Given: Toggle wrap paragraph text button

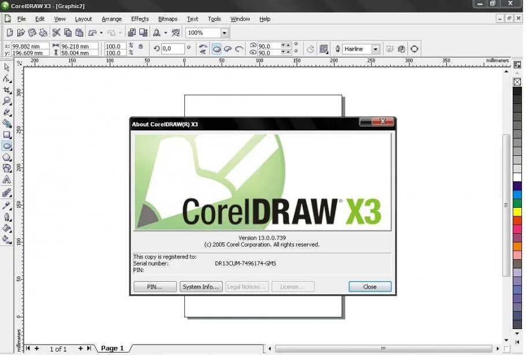Looking at the screenshot, I should tap(323, 49).
